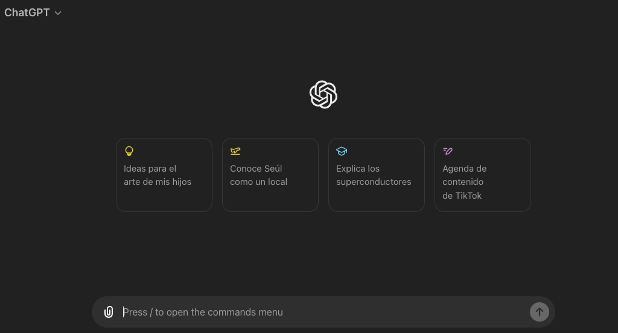Open 'Agenda de contenido de TikTok' prompt
Screen dimensions: 618x333
point(483,175)
